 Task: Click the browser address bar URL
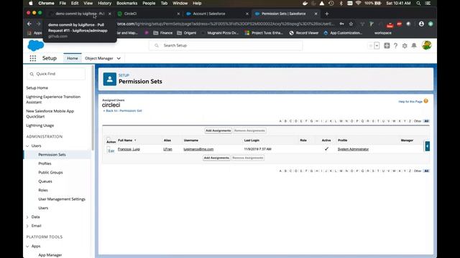click(x=226, y=24)
